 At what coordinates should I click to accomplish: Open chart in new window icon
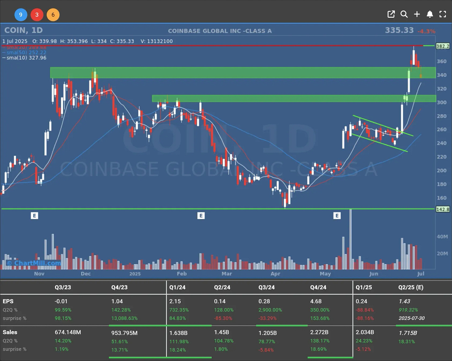(391, 14)
